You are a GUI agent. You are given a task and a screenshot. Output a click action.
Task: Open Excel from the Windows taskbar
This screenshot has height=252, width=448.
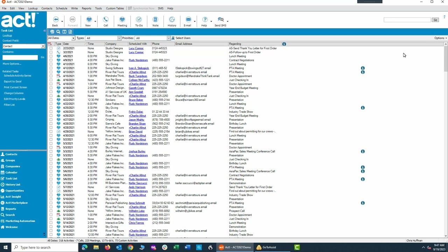point(176,247)
